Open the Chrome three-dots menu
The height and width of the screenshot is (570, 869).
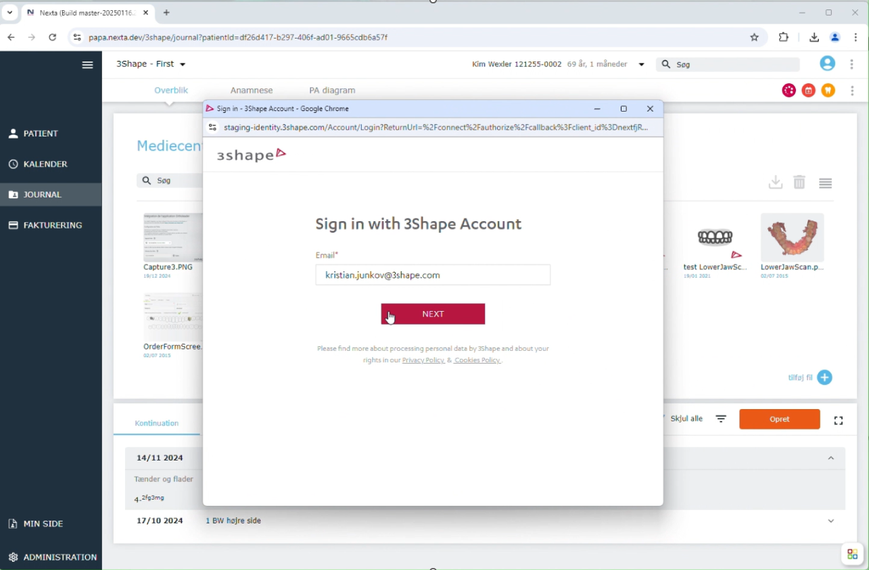tap(856, 37)
